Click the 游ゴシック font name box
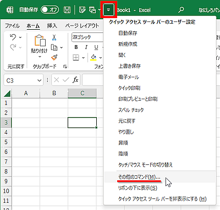 (87, 37)
